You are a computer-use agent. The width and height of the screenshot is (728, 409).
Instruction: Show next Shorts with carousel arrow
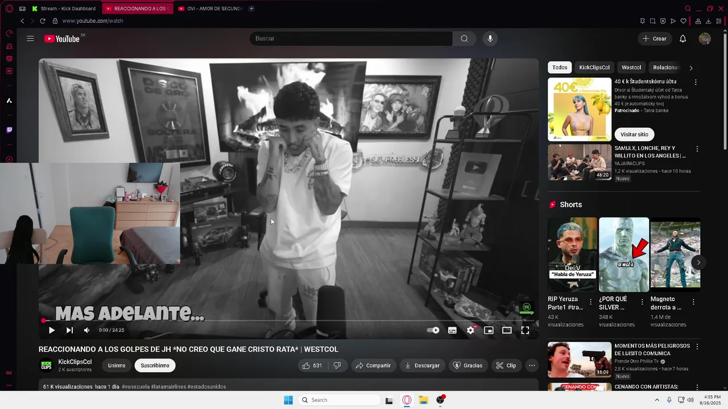pyautogui.click(x=698, y=262)
